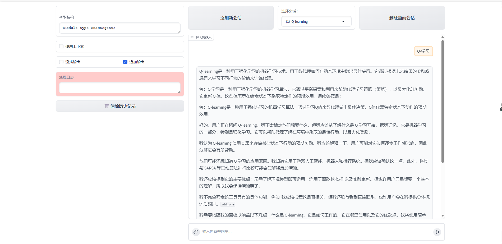Image resolution: width=502 pixels, height=244 pixels.
Task: Click the caret arrow of the Q-learning selector
Action: (343, 21)
